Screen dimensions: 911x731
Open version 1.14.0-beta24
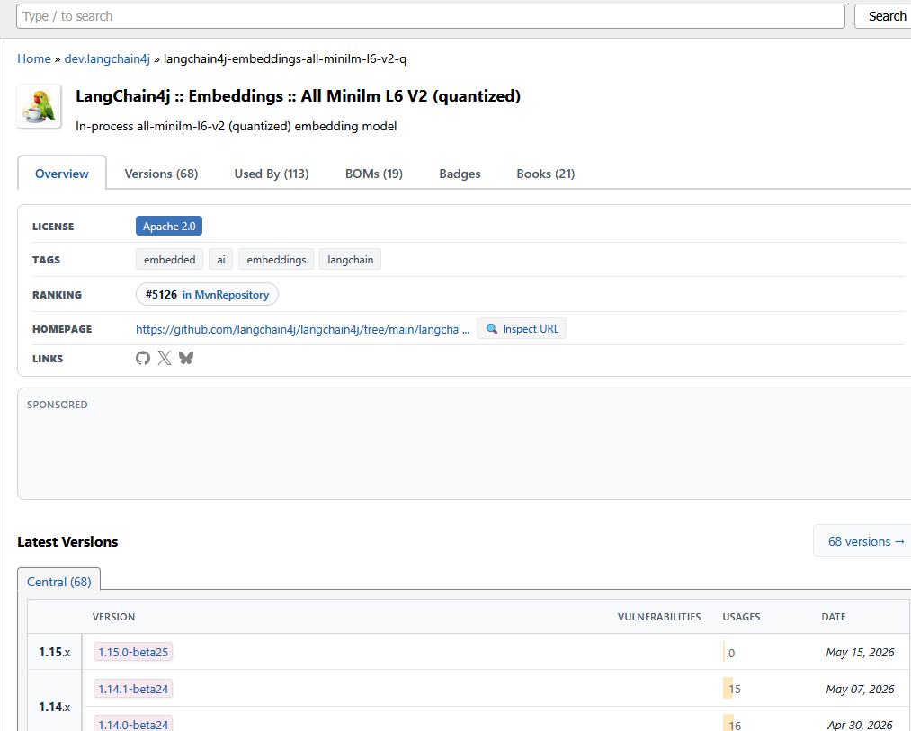pos(133,725)
